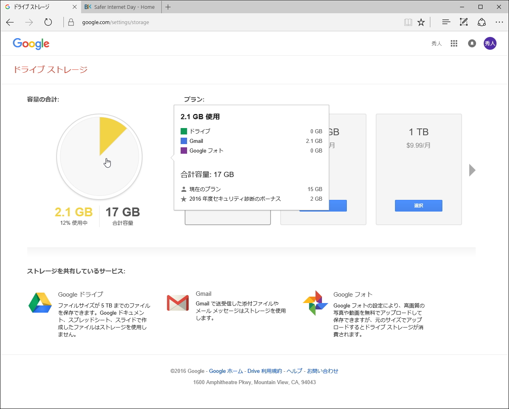Open the Edge more actions menu

pyautogui.click(x=499, y=22)
